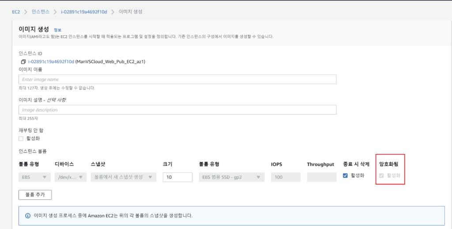Open the 디바이스 /dev/x dropdown
Image resolution: width=452 pixels, height=229 pixels.
coord(70,177)
